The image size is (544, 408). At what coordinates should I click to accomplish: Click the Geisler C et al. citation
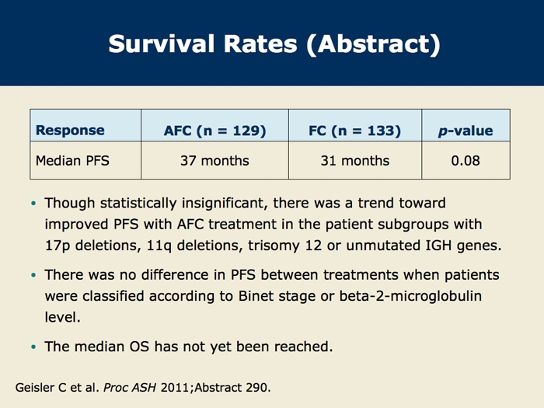tap(143, 388)
